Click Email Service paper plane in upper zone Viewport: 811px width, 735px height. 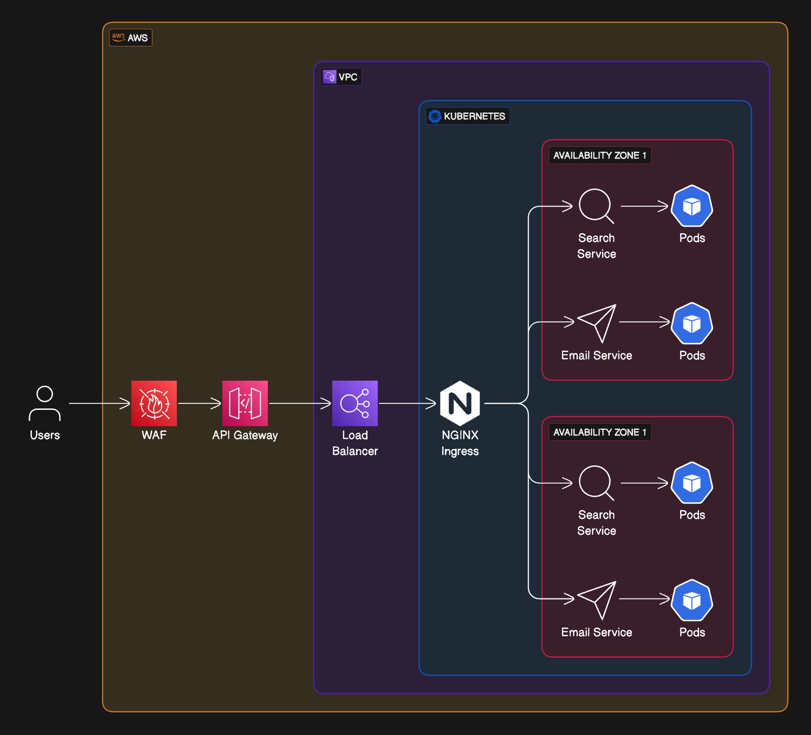597,323
